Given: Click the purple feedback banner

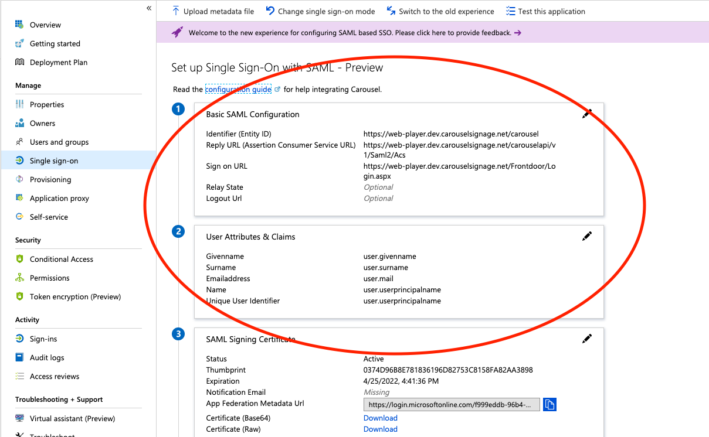Looking at the screenshot, I should tap(433, 33).
